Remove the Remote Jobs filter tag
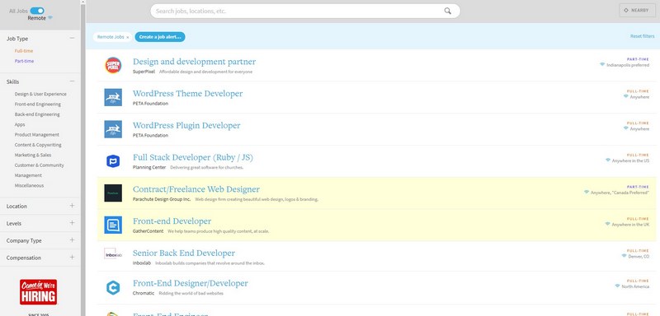660x316 pixels. (x=128, y=37)
